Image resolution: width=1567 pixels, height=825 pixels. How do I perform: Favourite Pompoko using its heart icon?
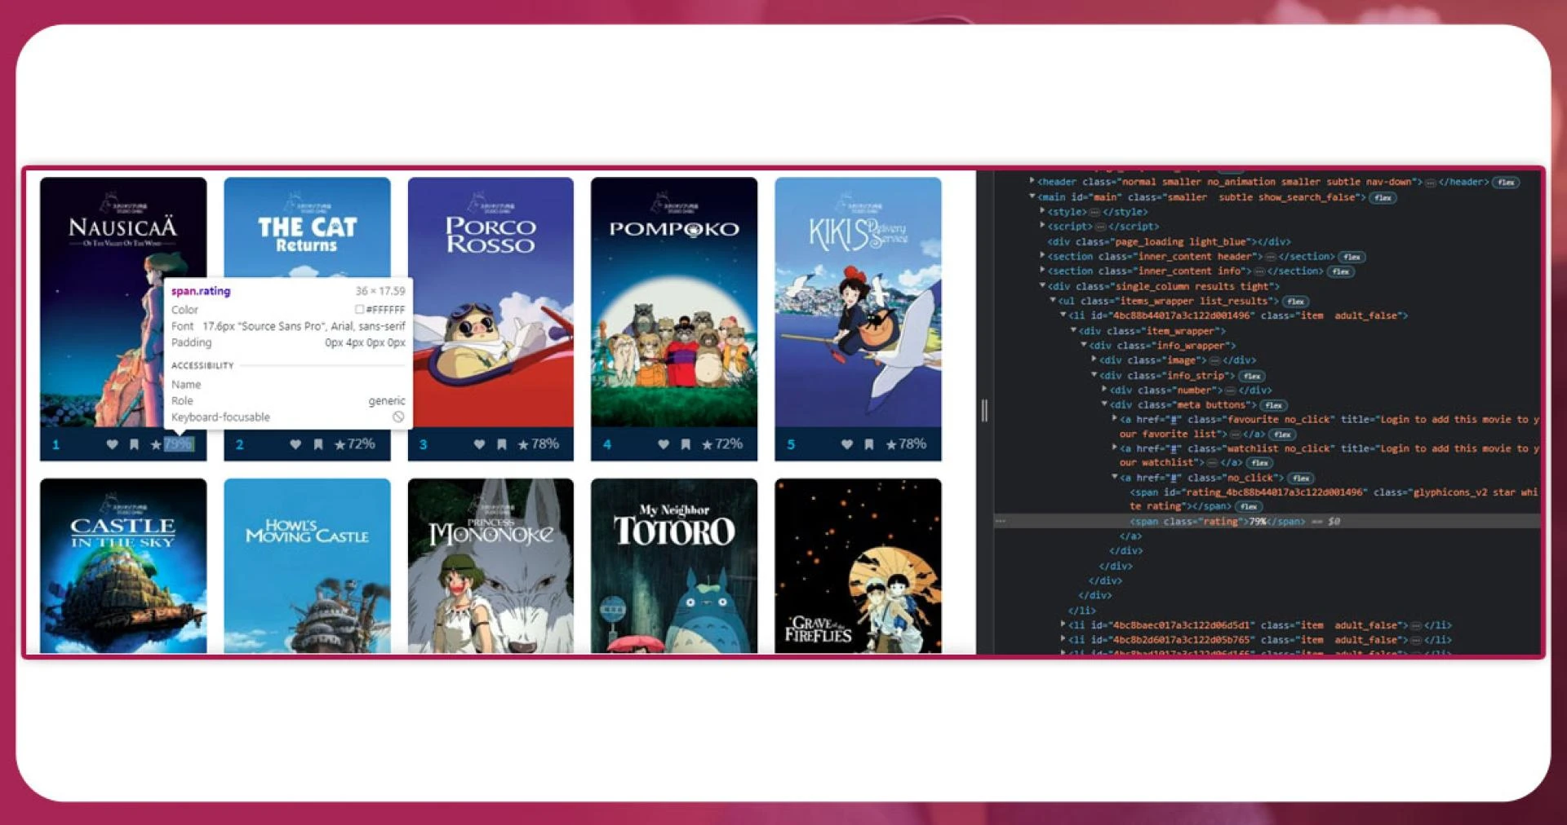pos(663,444)
